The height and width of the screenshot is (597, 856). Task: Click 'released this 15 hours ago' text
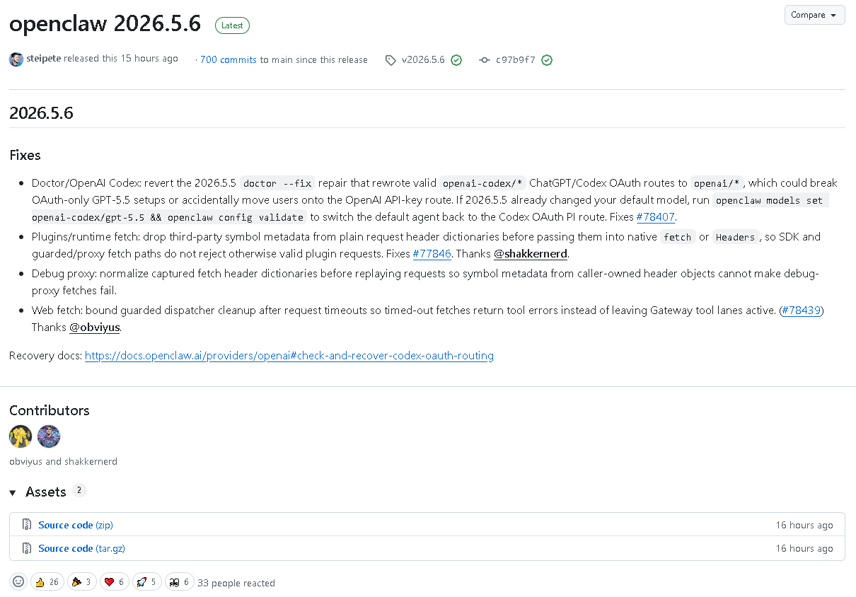pos(121,59)
